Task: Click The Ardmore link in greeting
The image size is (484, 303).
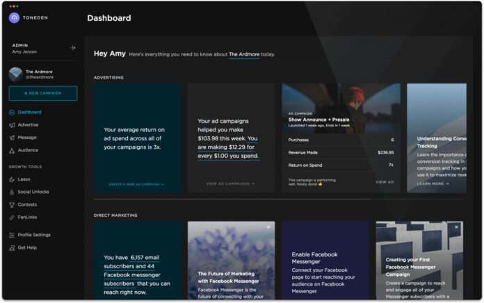Action: pos(243,54)
